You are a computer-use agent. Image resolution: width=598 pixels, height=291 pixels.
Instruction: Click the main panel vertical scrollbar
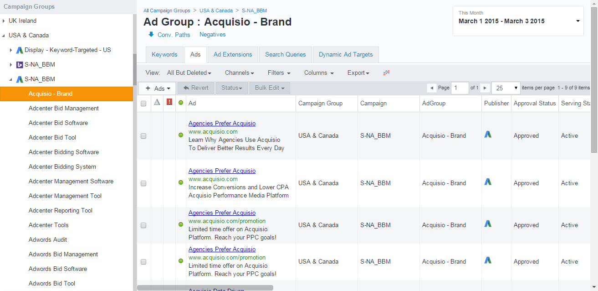pyautogui.click(x=594, y=80)
